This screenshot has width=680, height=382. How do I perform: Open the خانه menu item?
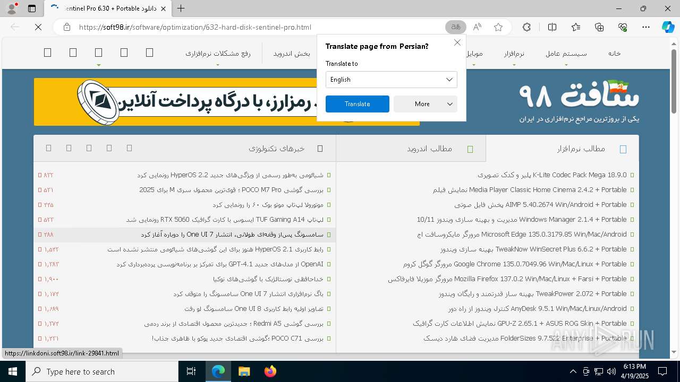click(x=615, y=53)
